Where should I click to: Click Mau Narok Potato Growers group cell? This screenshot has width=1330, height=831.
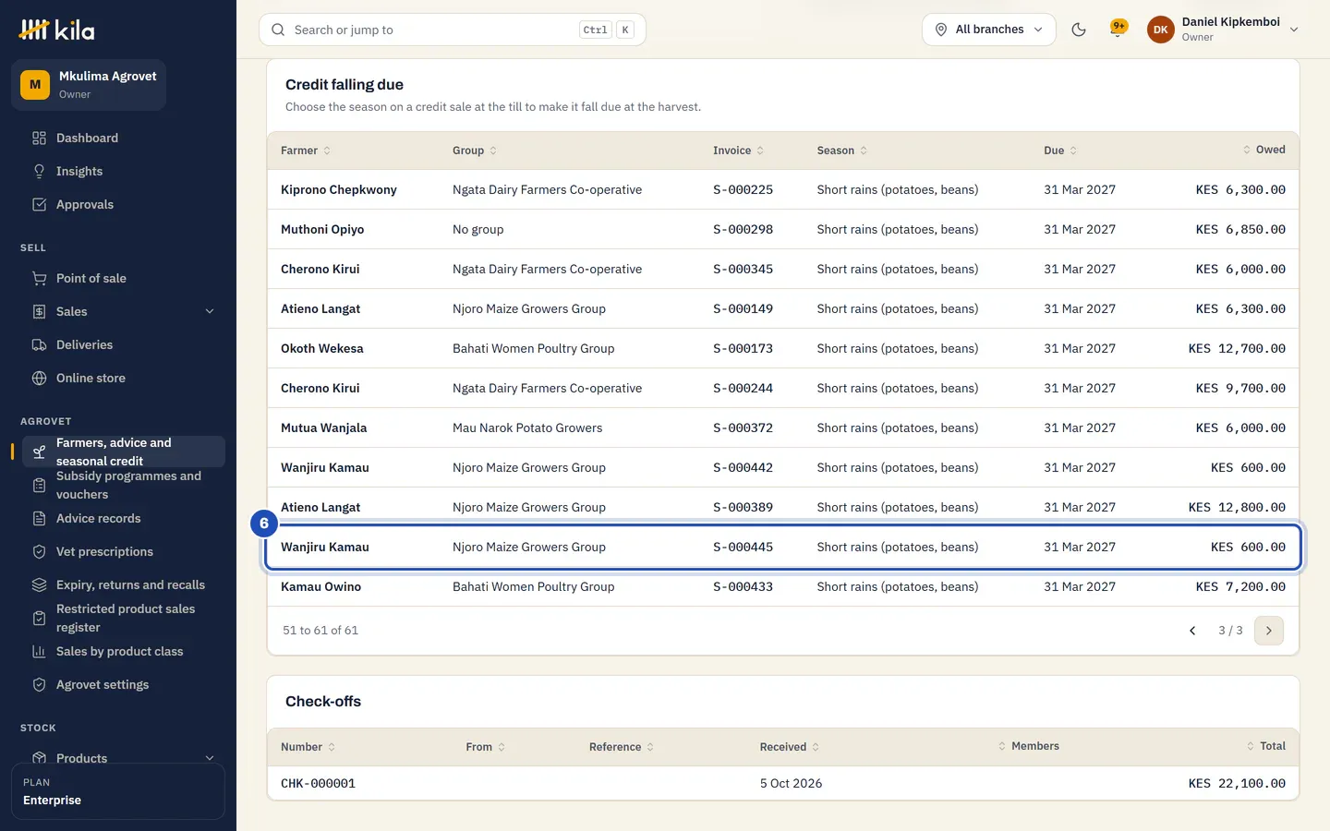coord(527,428)
